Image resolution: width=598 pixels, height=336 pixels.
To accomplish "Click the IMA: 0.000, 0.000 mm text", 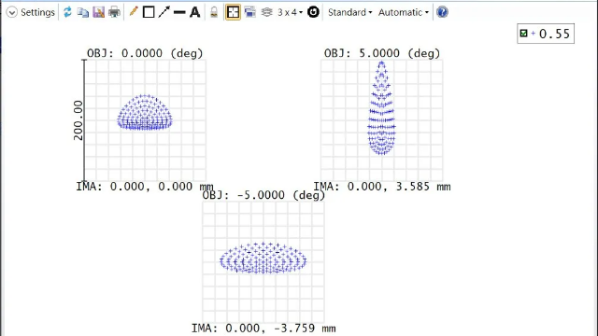I will coord(145,187).
